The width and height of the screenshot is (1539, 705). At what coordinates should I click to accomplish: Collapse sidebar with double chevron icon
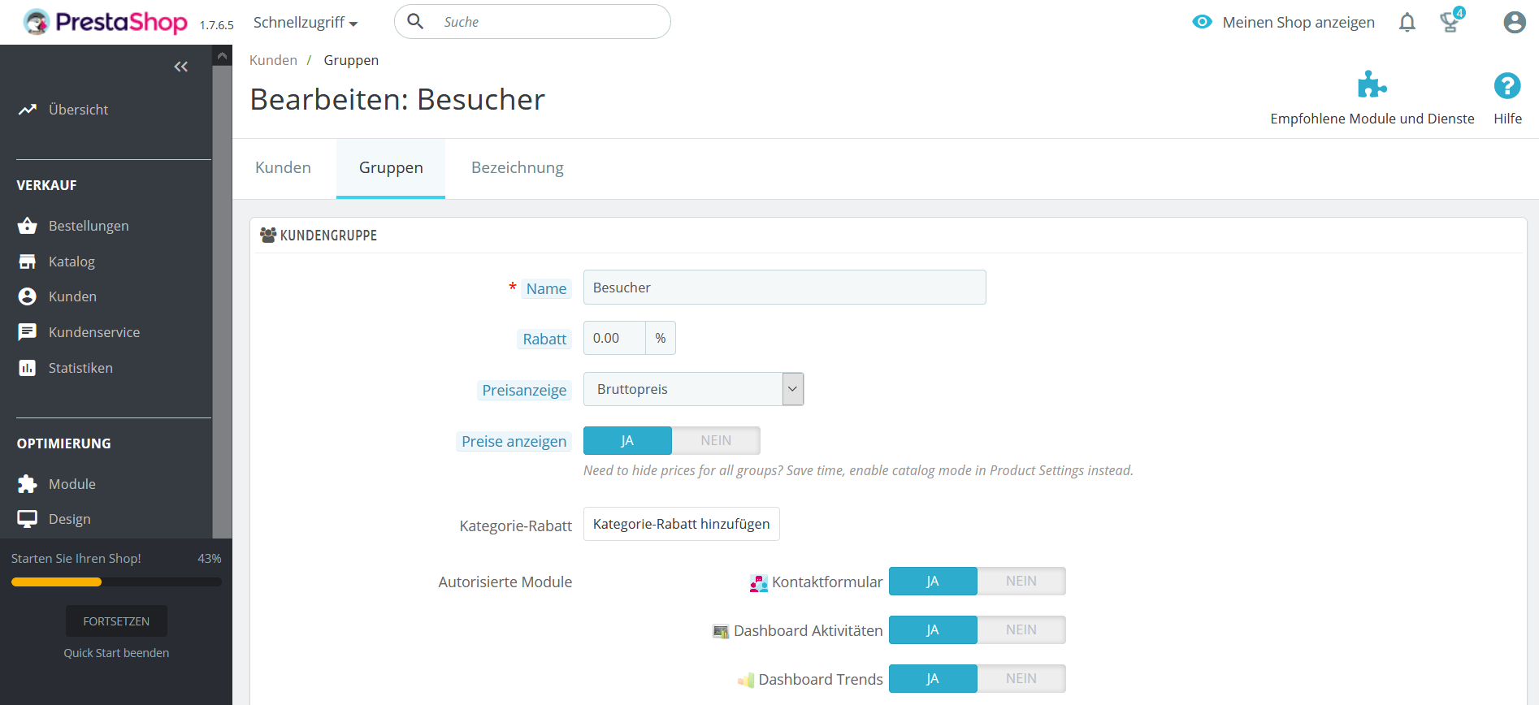coord(181,67)
